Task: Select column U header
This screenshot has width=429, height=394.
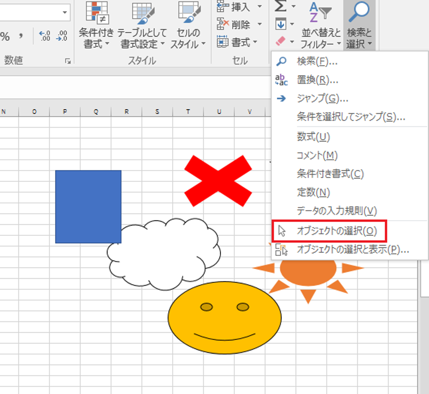Action: pyautogui.click(x=219, y=112)
